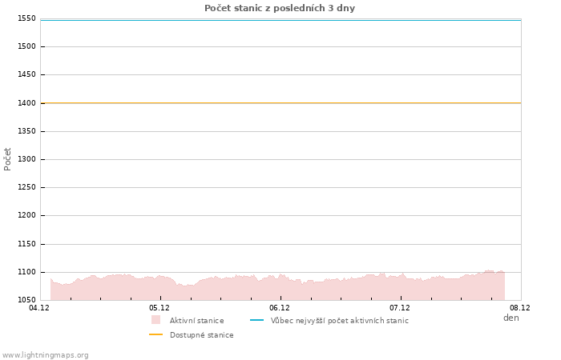Click the chart title 'Počet stanic z posledních 3 dny'
Image resolution: width=561 pixels, height=360 pixels.
pos(280,8)
